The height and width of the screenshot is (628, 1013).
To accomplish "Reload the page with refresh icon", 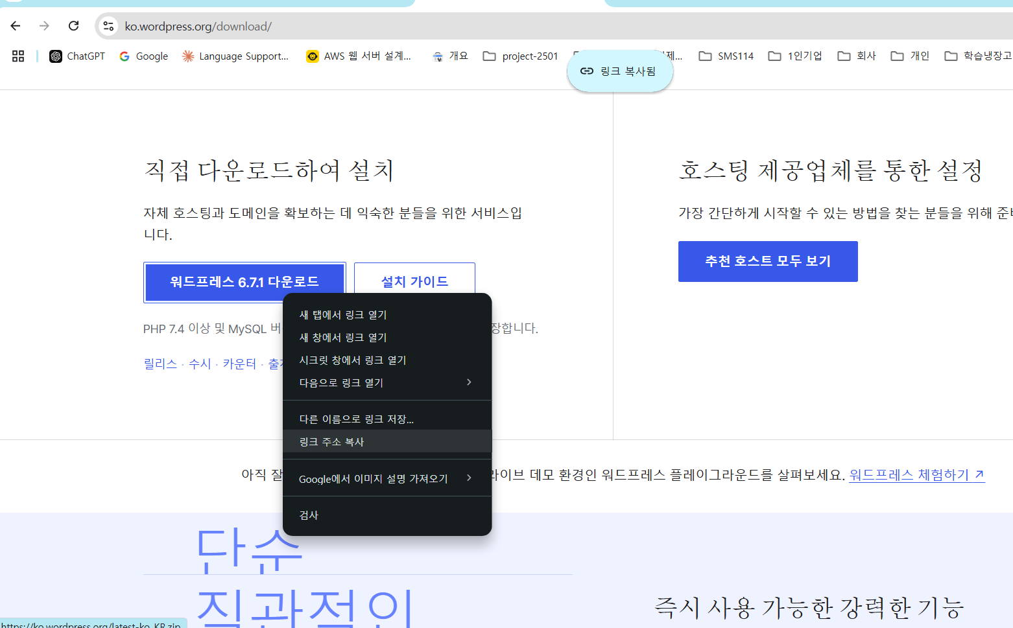I will click(73, 26).
